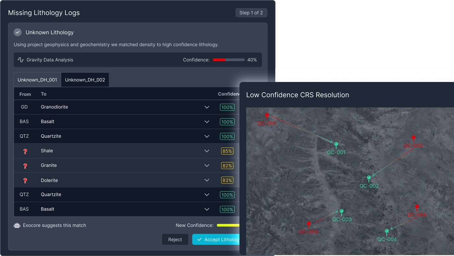Click the Reject button
Image resolution: width=454 pixels, height=256 pixels.
click(175, 239)
